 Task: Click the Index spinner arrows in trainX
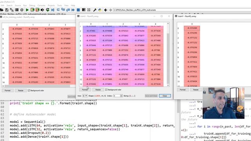click(x=121, y=96)
